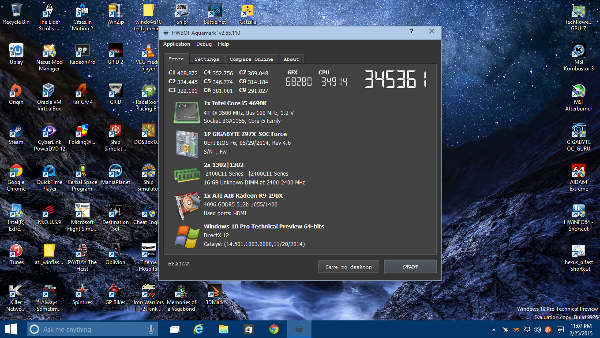Open TechPowerUp GPU-Z shortcut

pos(578,18)
